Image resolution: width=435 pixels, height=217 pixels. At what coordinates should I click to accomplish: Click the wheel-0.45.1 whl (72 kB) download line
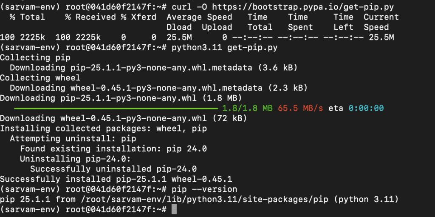click(x=124, y=118)
